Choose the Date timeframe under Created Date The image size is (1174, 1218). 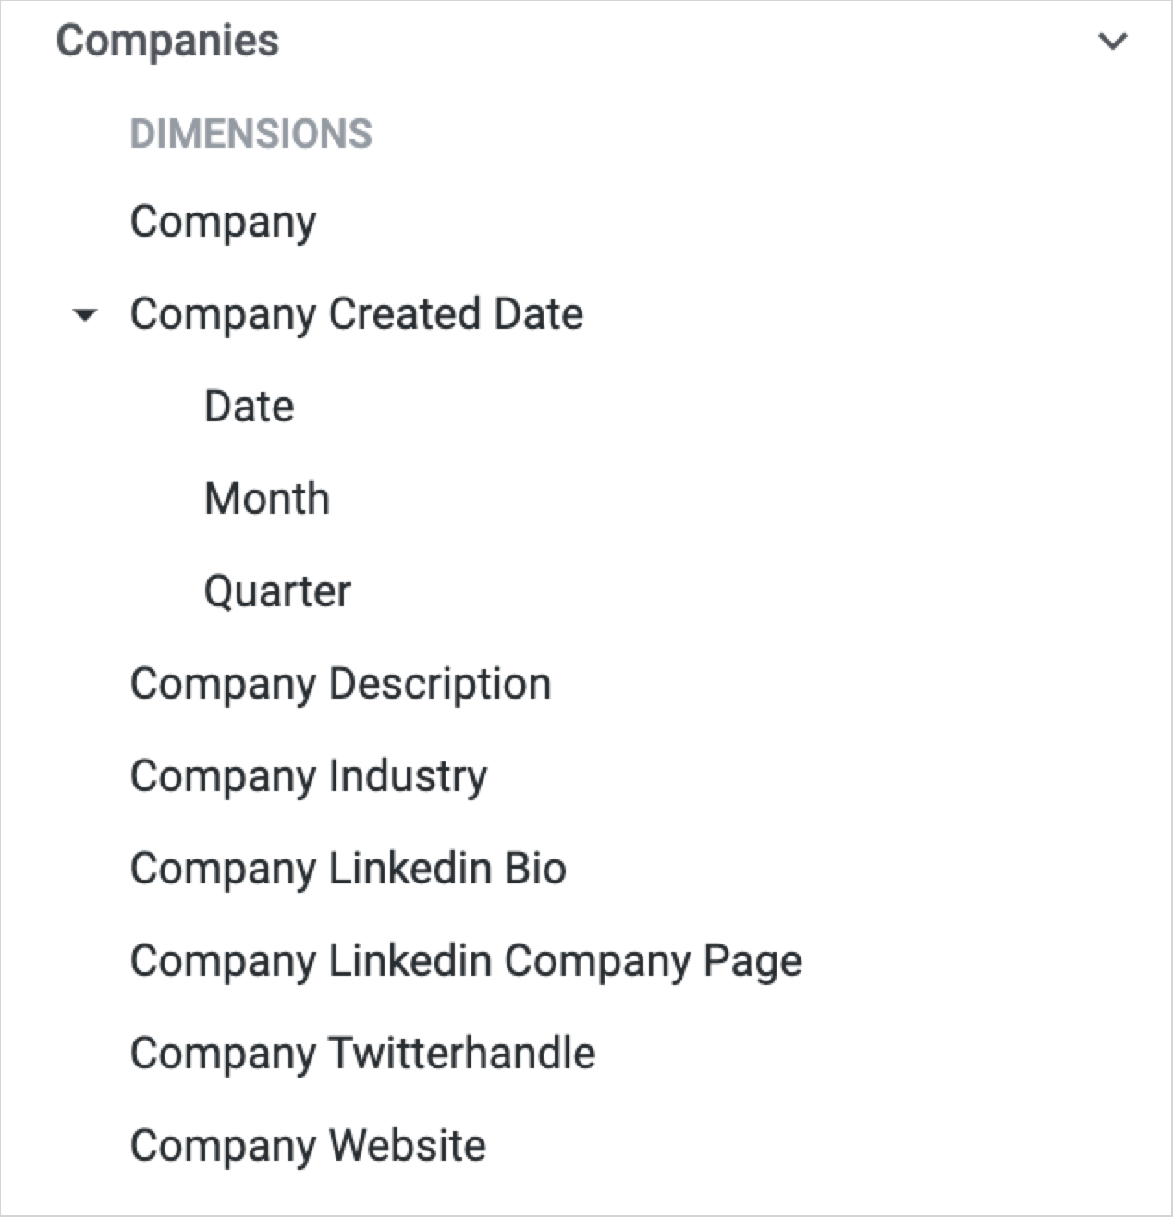pos(249,407)
